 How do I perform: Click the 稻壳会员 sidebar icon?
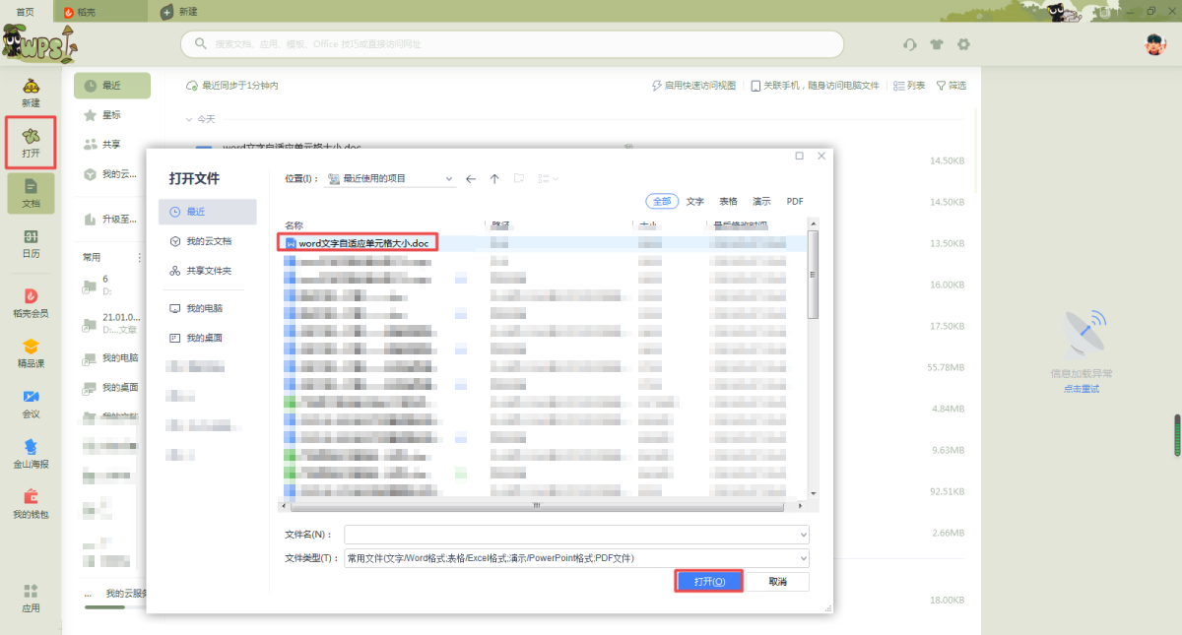pyautogui.click(x=31, y=302)
